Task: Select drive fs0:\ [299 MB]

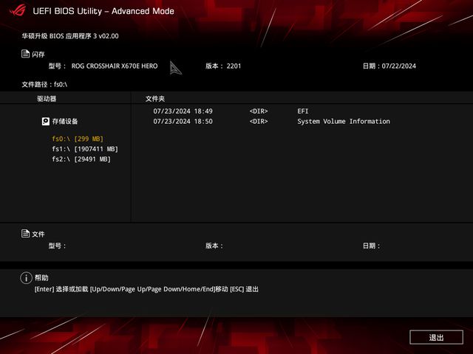Action: point(78,139)
